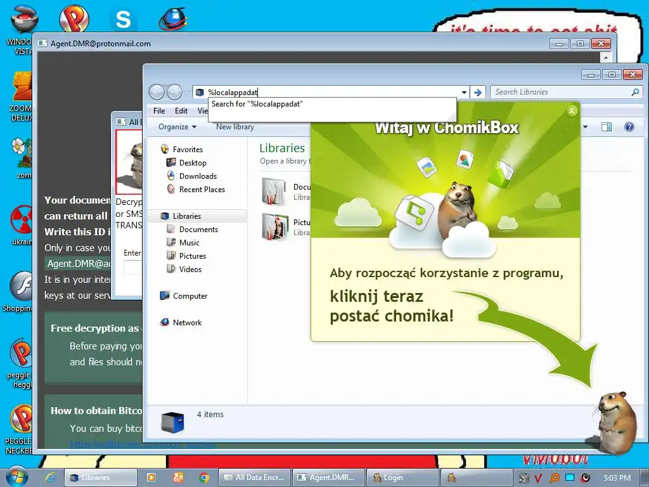Viewport: 649px width, 487px height.
Task: Open the Windows Start menu orb
Action: coord(16,477)
